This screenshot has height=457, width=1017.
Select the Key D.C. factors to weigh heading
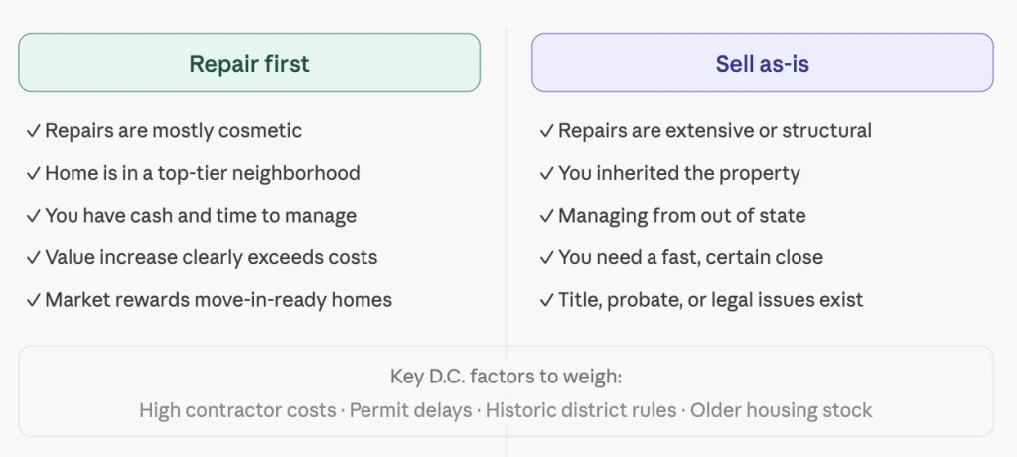pos(506,377)
